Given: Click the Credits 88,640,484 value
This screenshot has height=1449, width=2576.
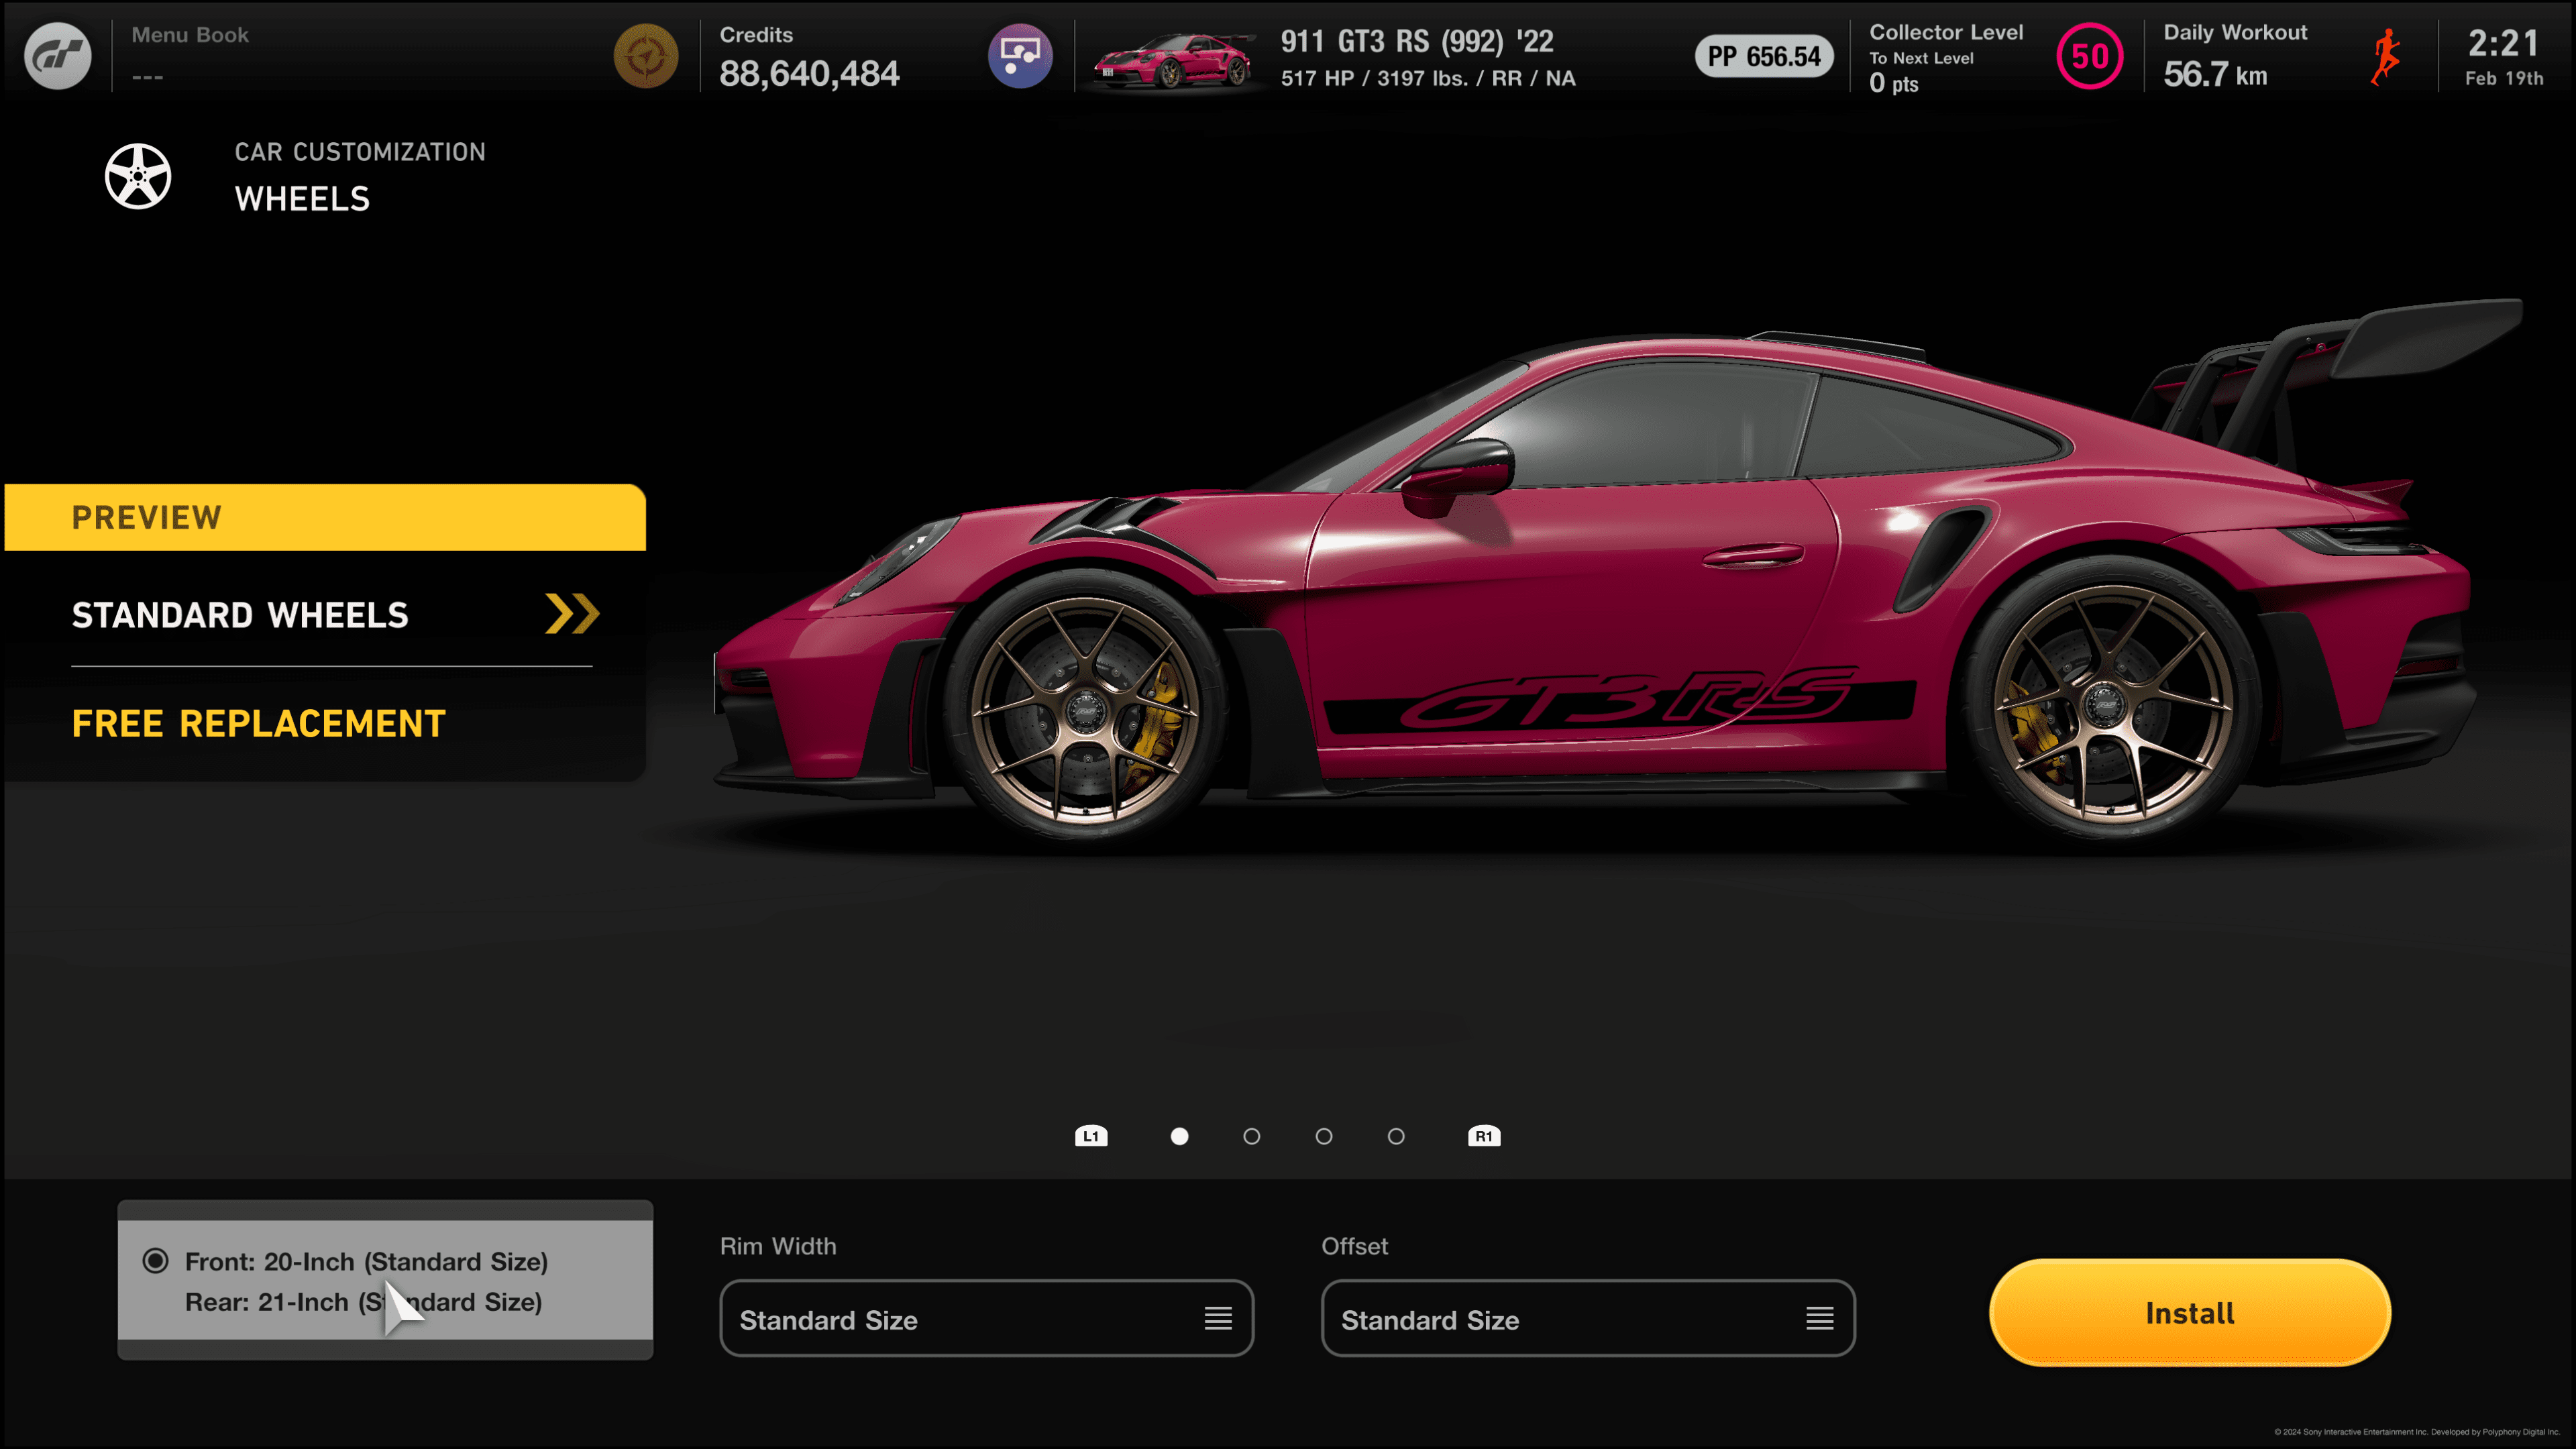Looking at the screenshot, I should click(809, 73).
